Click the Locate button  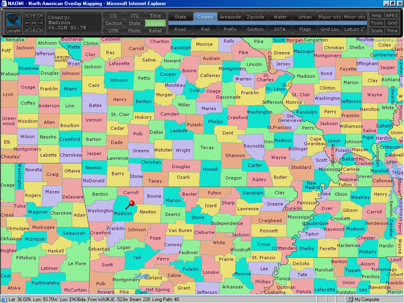point(13,31)
